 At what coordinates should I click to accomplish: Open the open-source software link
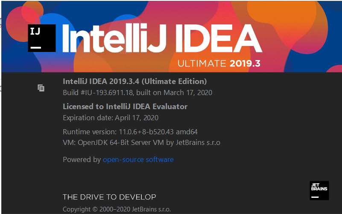138,159
